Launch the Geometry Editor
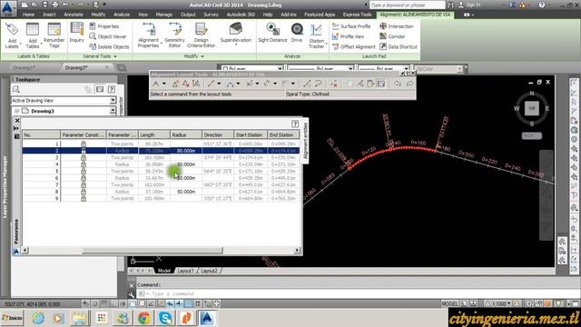 point(174,35)
